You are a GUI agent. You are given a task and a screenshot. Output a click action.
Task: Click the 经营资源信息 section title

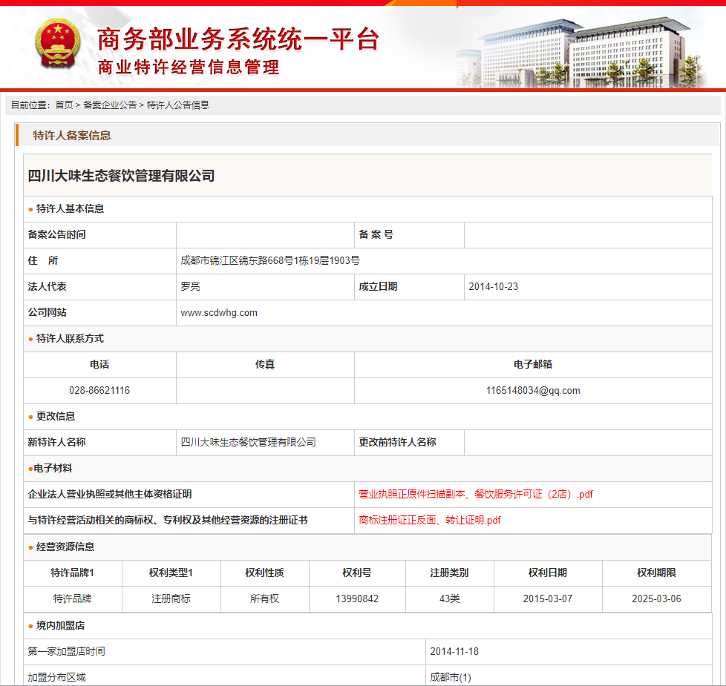pos(65,547)
